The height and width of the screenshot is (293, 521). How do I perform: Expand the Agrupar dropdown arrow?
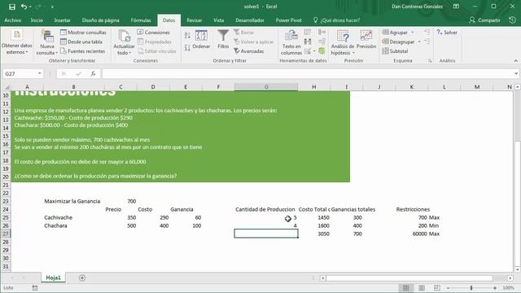413,33
